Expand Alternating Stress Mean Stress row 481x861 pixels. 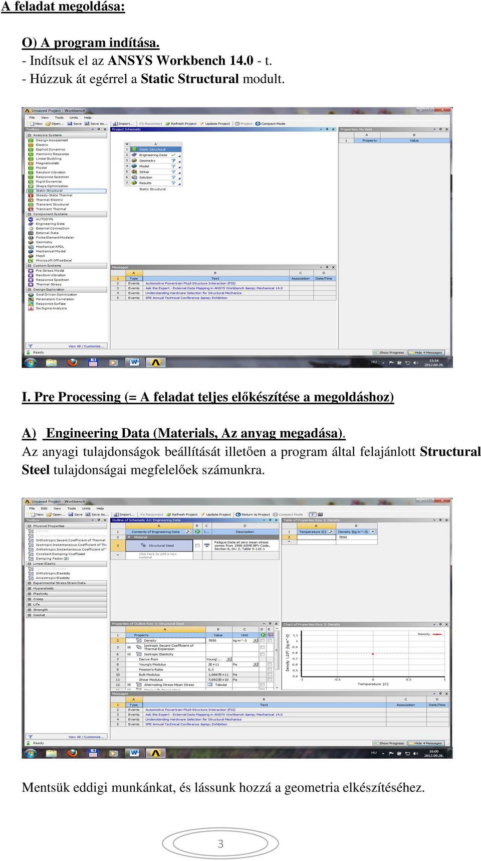pos(129,684)
